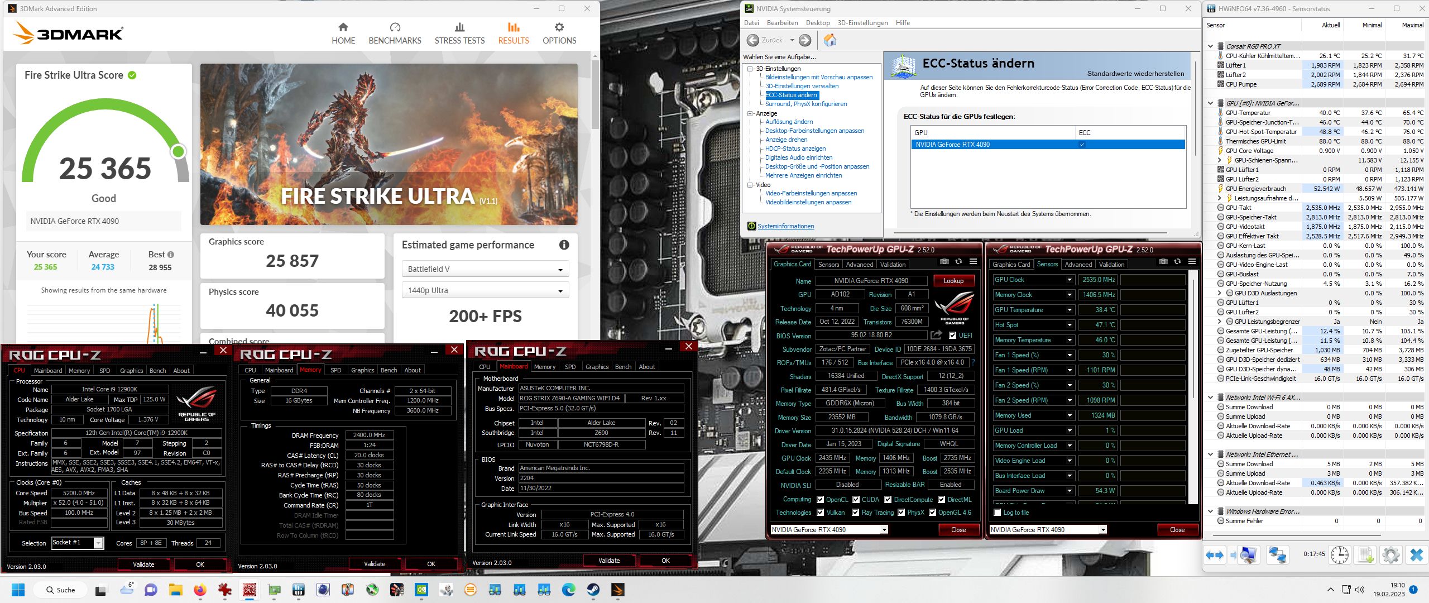Open CPU-Z Socket #1 selection dropdown
1429x603 pixels.
tap(78, 543)
